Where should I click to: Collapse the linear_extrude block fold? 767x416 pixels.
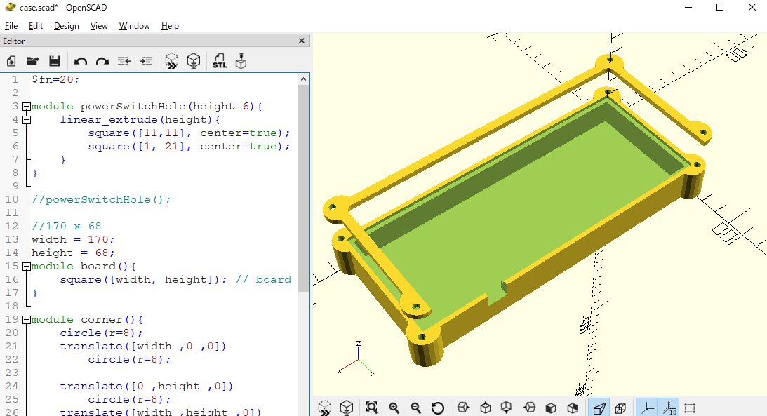tap(27, 119)
